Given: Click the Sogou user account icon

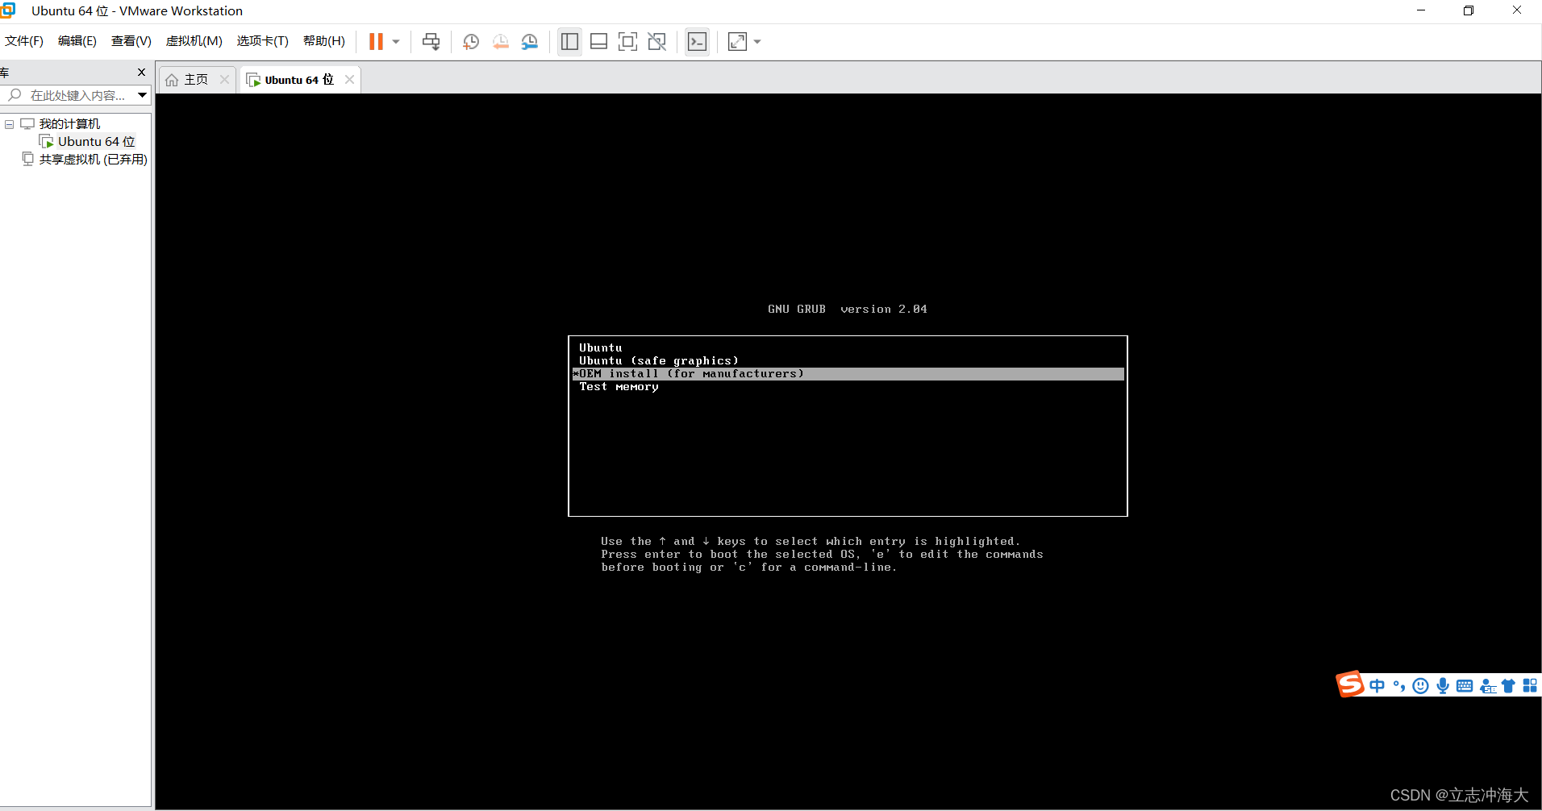Looking at the screenshot, I should (1488, 686).
